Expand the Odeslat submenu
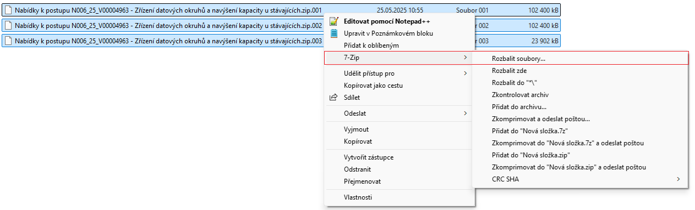This screenshot has height=210, width=695. point(399,113)
